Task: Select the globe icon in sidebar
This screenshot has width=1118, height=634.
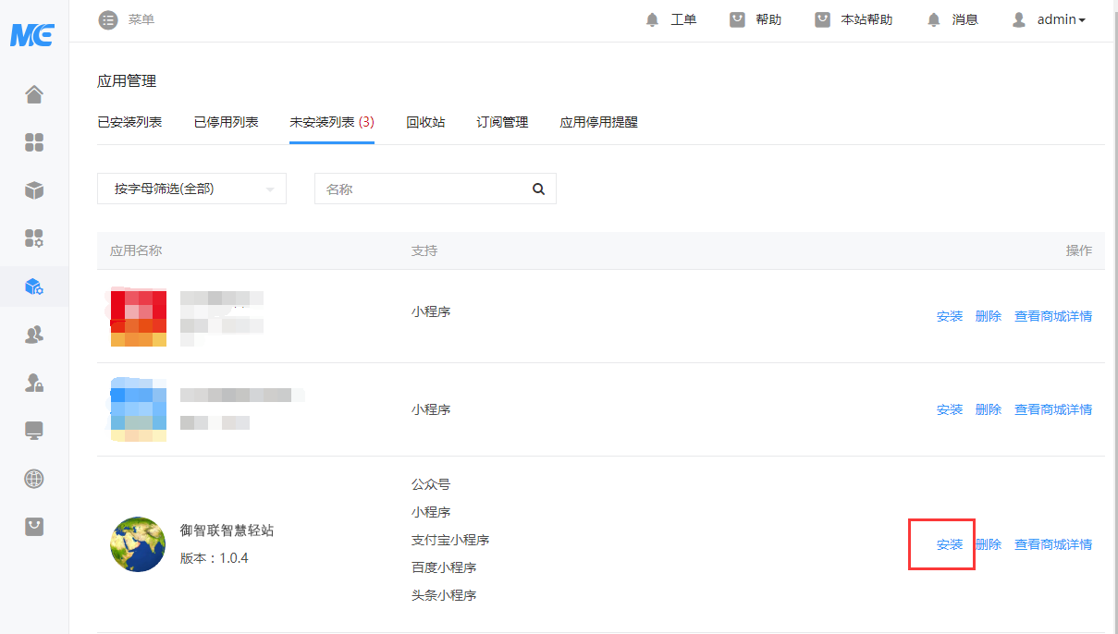Action: point(34,479)
